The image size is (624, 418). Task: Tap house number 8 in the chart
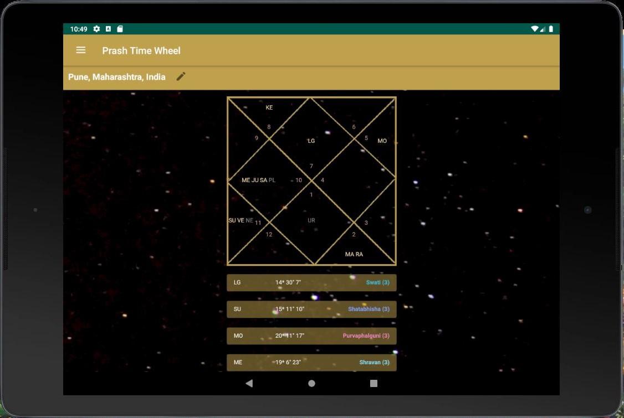(269, 127)
